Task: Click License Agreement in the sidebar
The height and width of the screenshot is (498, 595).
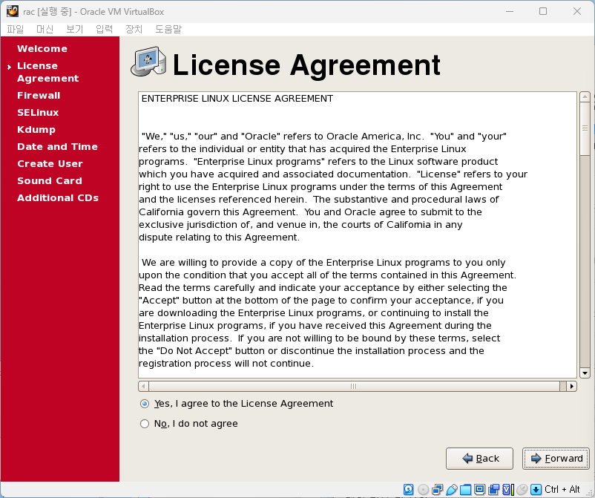Action: pos(47,72)
